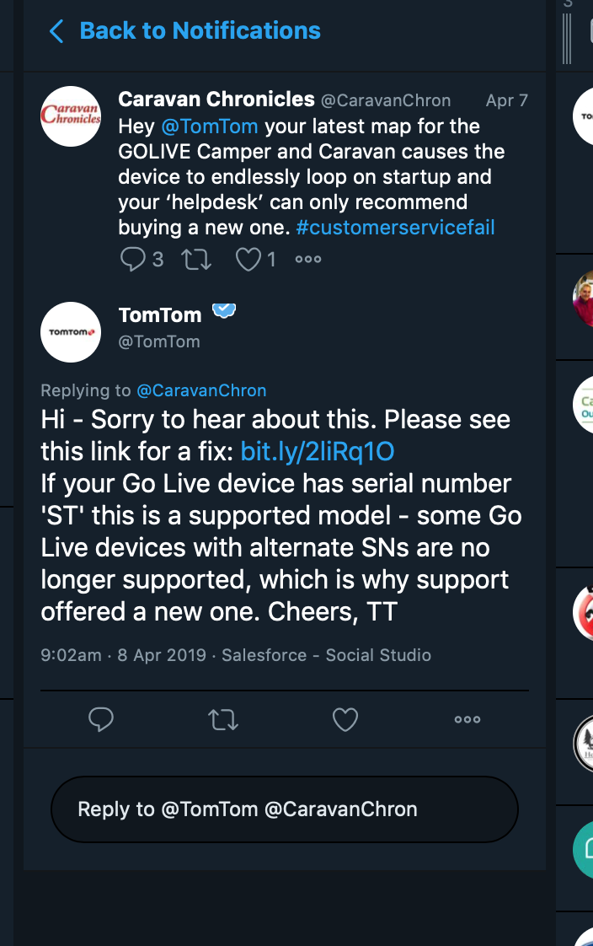Screen dimensions: 593x946
Task: Expand the three-dot menu on TomTom's reply
Action: [467, 719]
